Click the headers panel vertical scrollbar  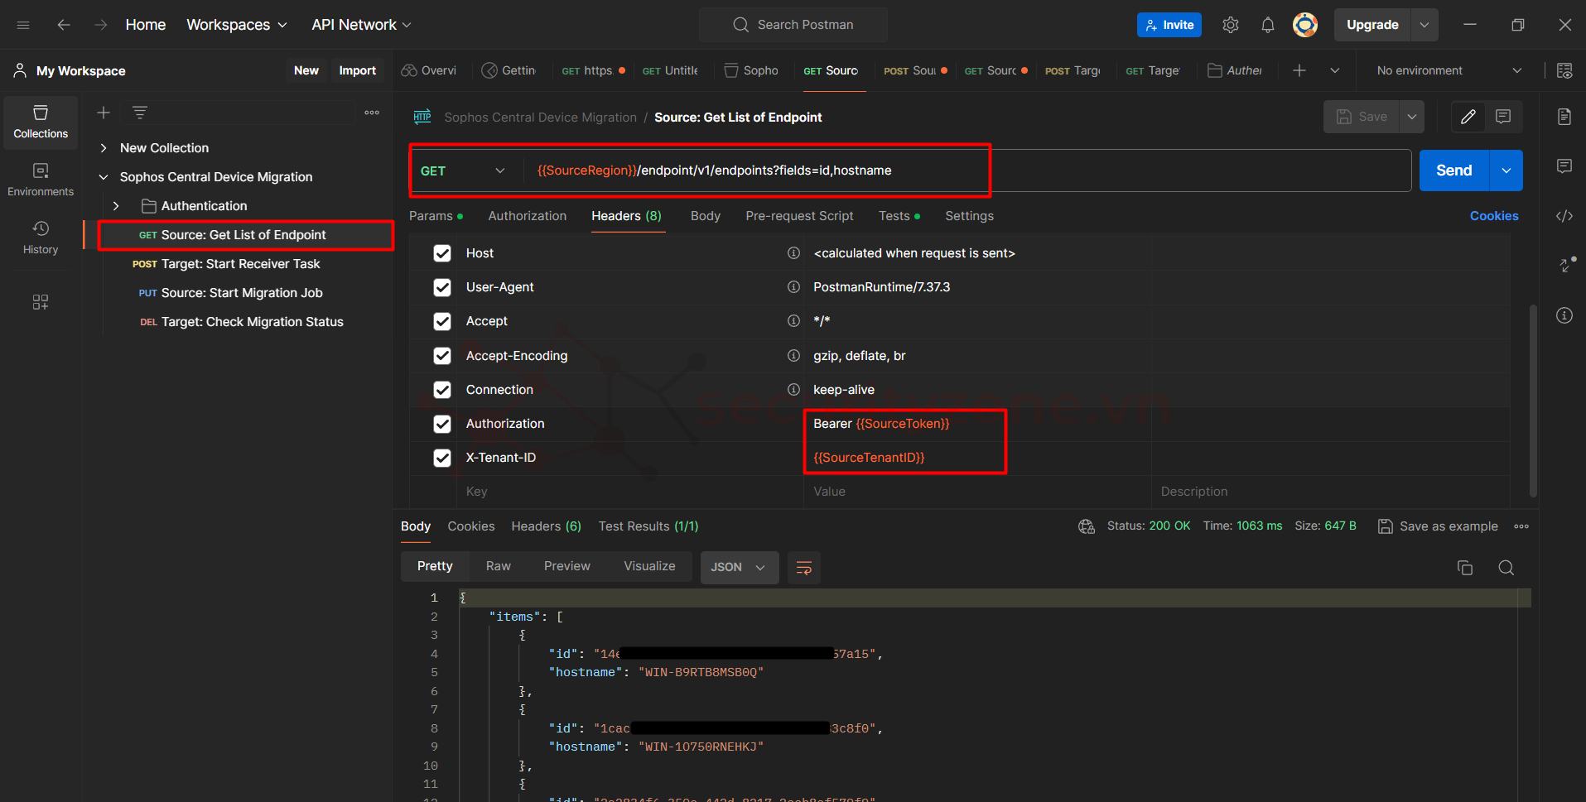[1533, 401]
